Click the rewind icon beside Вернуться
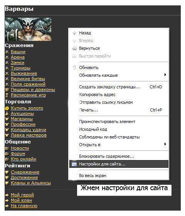The width and height of the screenshot is (185, 216). (74, 48)
